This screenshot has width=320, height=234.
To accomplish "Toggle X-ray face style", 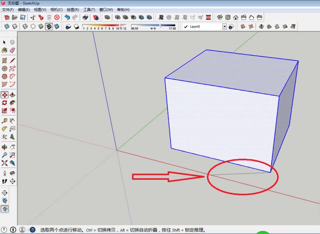I will point(7,27).
